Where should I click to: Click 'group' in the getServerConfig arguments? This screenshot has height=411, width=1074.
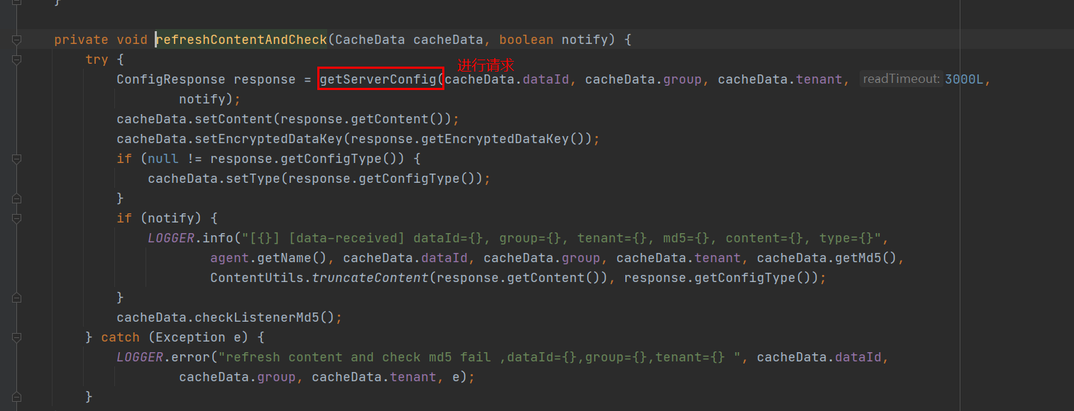pos(683,79)
